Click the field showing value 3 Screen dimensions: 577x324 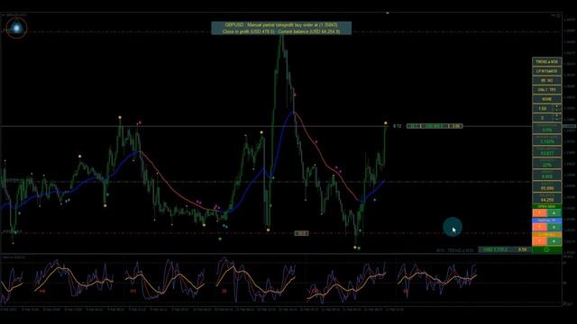point(543,118)
